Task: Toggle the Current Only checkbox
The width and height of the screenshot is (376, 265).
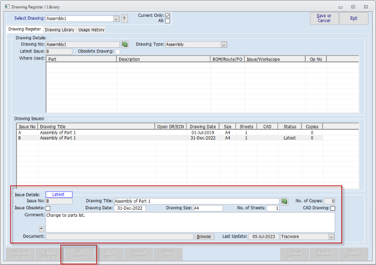Action: [x=167, y=15]
